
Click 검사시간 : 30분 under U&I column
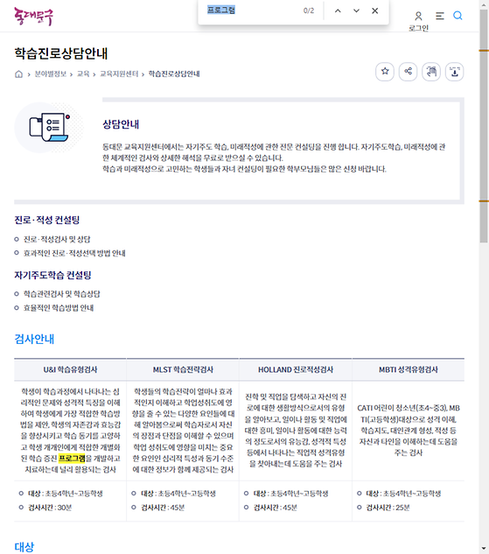tap(50, 508)
